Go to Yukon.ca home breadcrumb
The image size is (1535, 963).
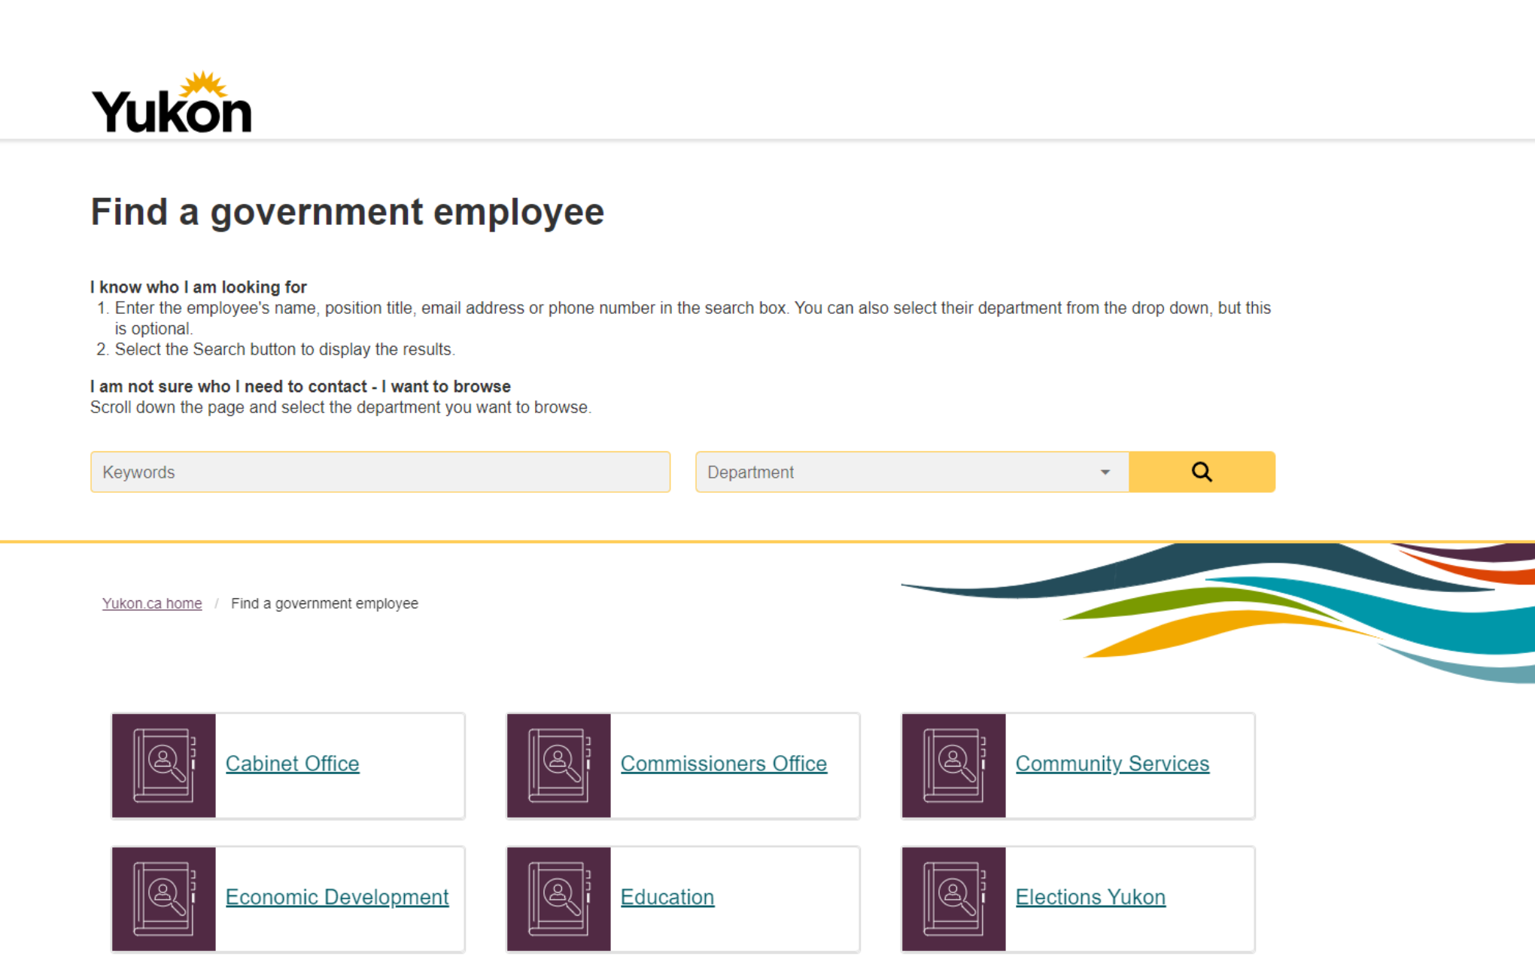coord(152,603)
